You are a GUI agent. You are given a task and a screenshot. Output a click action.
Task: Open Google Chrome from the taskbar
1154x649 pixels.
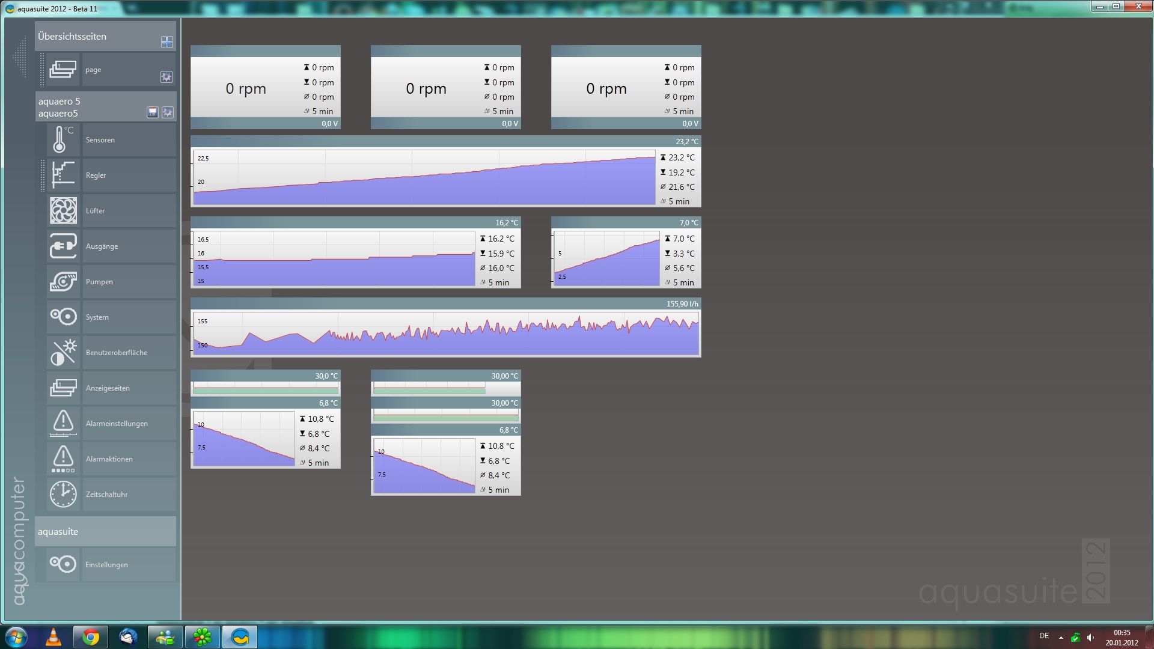click(91, 637)
